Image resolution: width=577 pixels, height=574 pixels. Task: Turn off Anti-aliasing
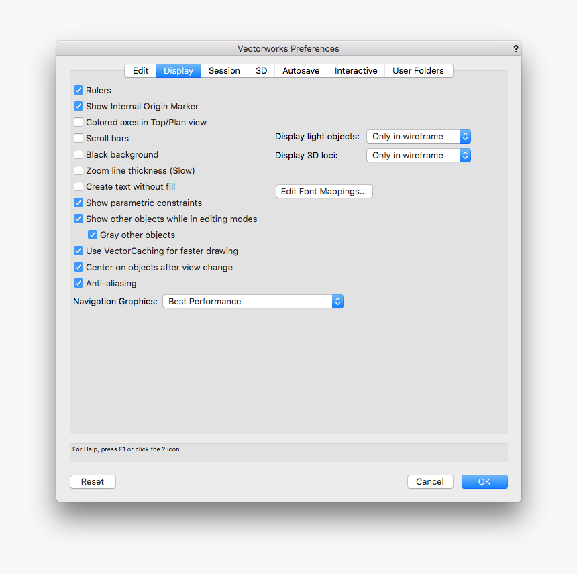point(78,283)
